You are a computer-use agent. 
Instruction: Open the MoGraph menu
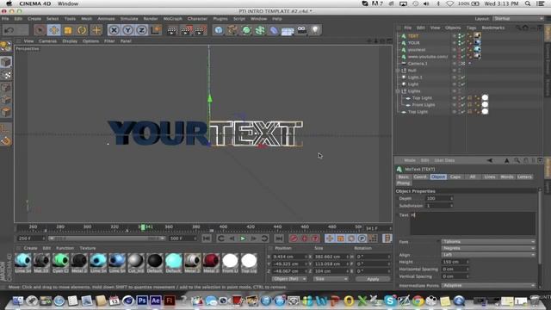click(173, 19)
